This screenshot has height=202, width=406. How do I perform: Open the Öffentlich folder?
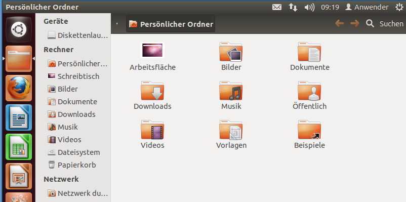309,91
